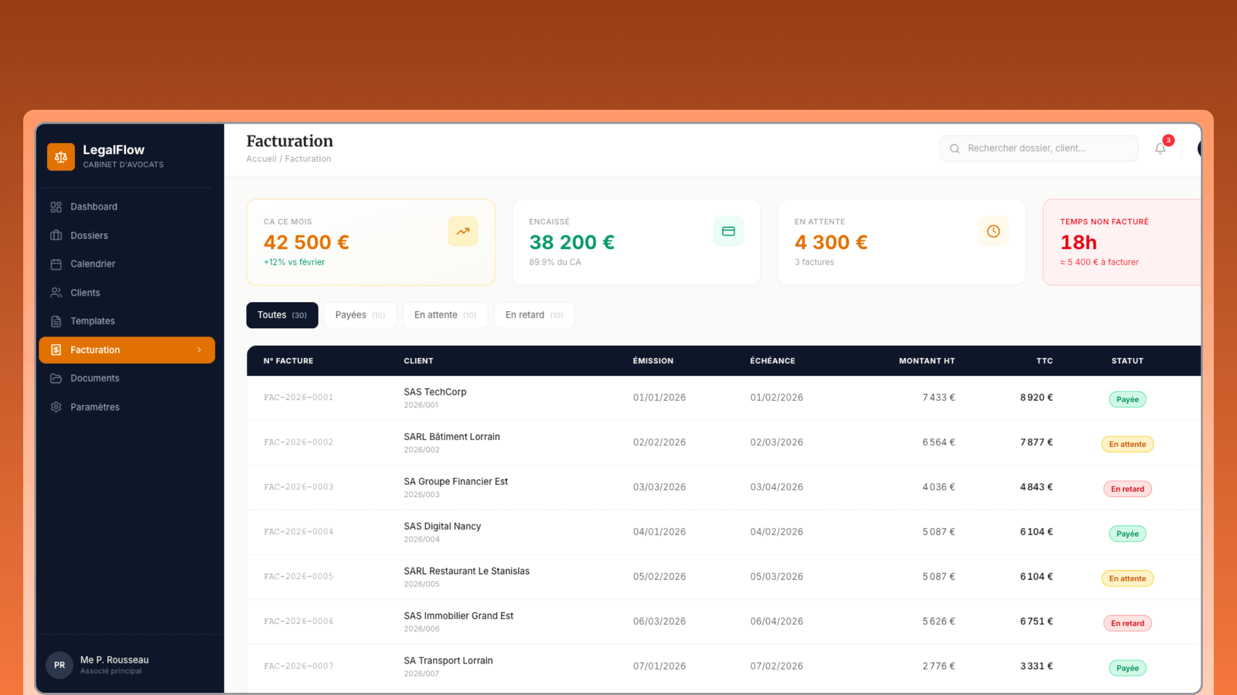The height and width of the screenshot is (695, 1237).
Task: Click the clock icon on En attente card
Action: [x=993, y=231]
